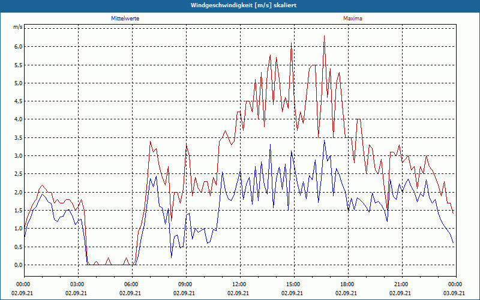Click the 12:00 time label
The height and width of the screenshot is (300, 480).
(x=240, y=284)
